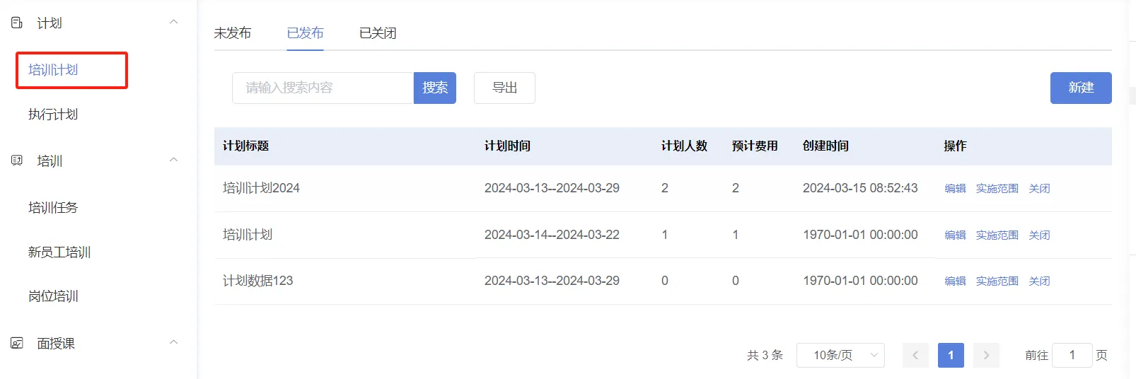This screenshot has height=379, width=1136.
Task: Click 实施范围 for 培训计划2024 row
Action: pyautogui.click(x=997, y=188)
